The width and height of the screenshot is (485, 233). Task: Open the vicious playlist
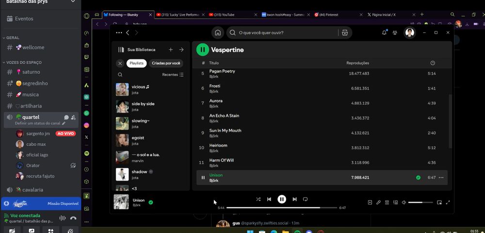pyautogui.click(x=151, y=89)
